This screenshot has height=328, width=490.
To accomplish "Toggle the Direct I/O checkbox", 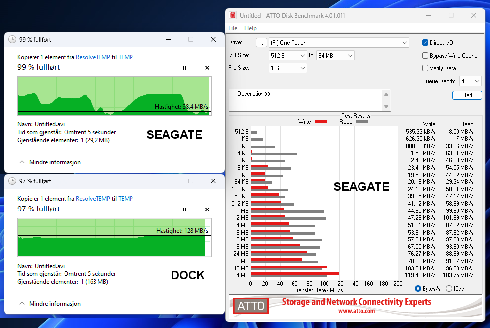I will click(x=425, y=42).
